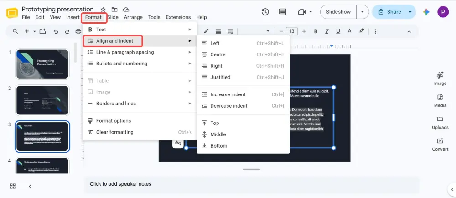
Task: Toggle italic formatting in toolbar
Action: (327, 31)
